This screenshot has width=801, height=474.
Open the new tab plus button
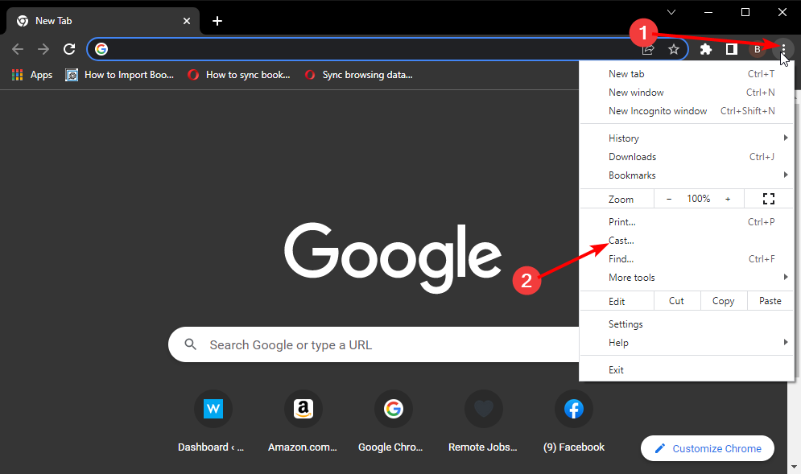[x=217, y=21]
